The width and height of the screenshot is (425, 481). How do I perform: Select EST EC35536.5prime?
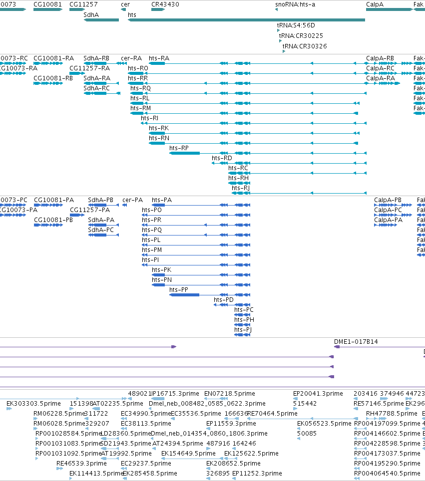pyautogui.click(x=196, y=414)
